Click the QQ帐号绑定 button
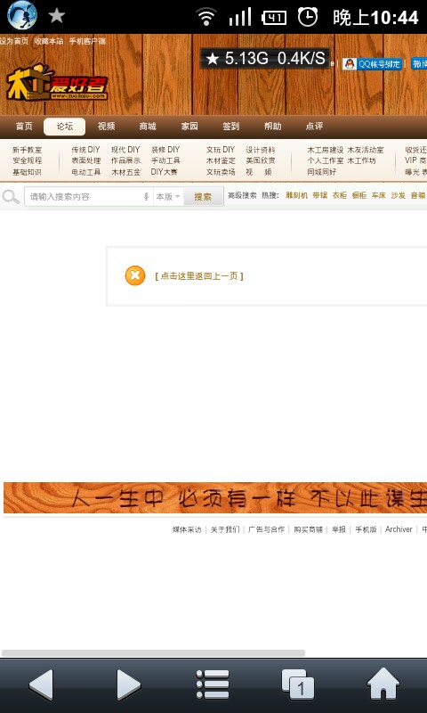Image resolution: width=427 pixels, height=713 pixels. 373,63
